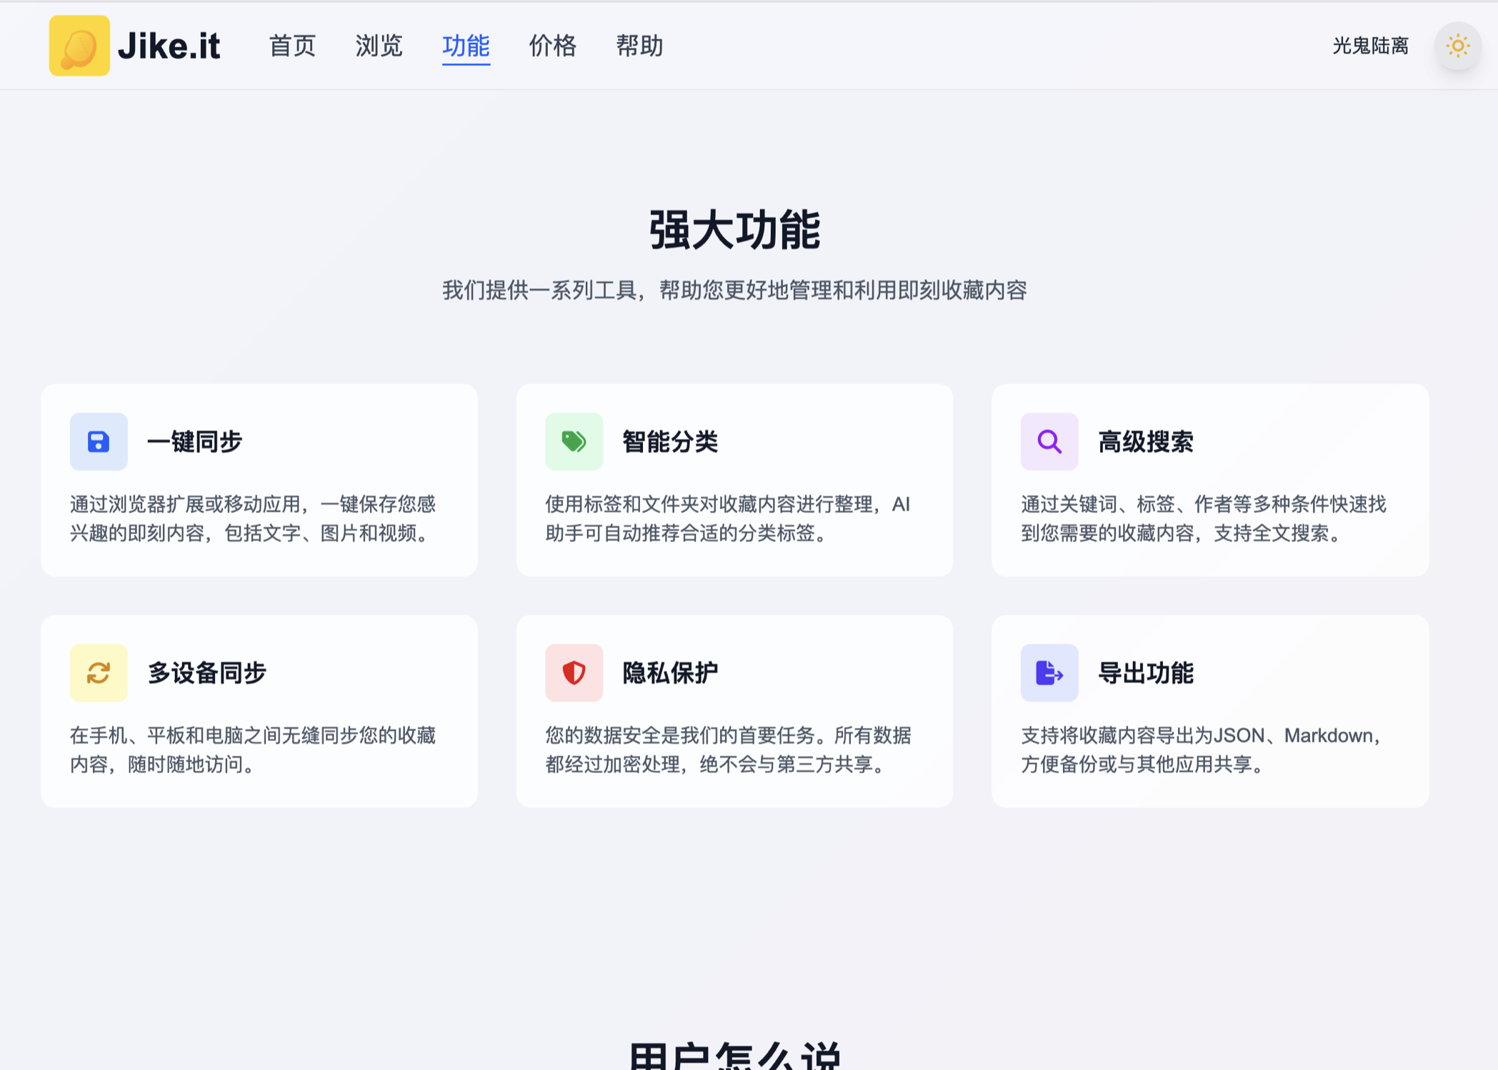Open the 价格 pricing page

pyautogui.click(x=552, y=46)
